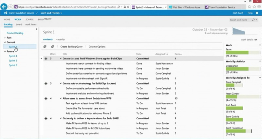Click the Visual Studio logo beside Team Foundation Service
The height and width of the screenshot is (139, 262).
6,13
